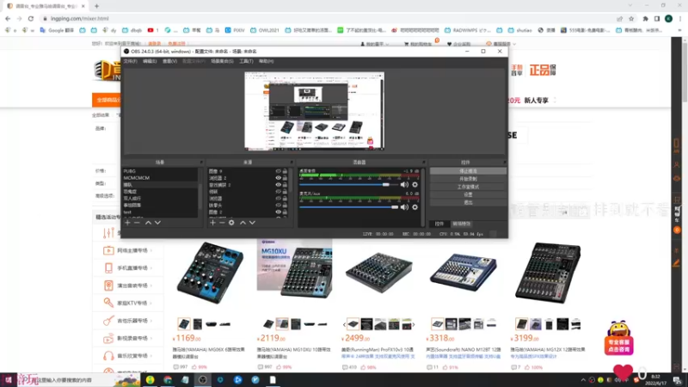Move the selected source up
This screenshot has width=688, height=387.
pos(243,223)
